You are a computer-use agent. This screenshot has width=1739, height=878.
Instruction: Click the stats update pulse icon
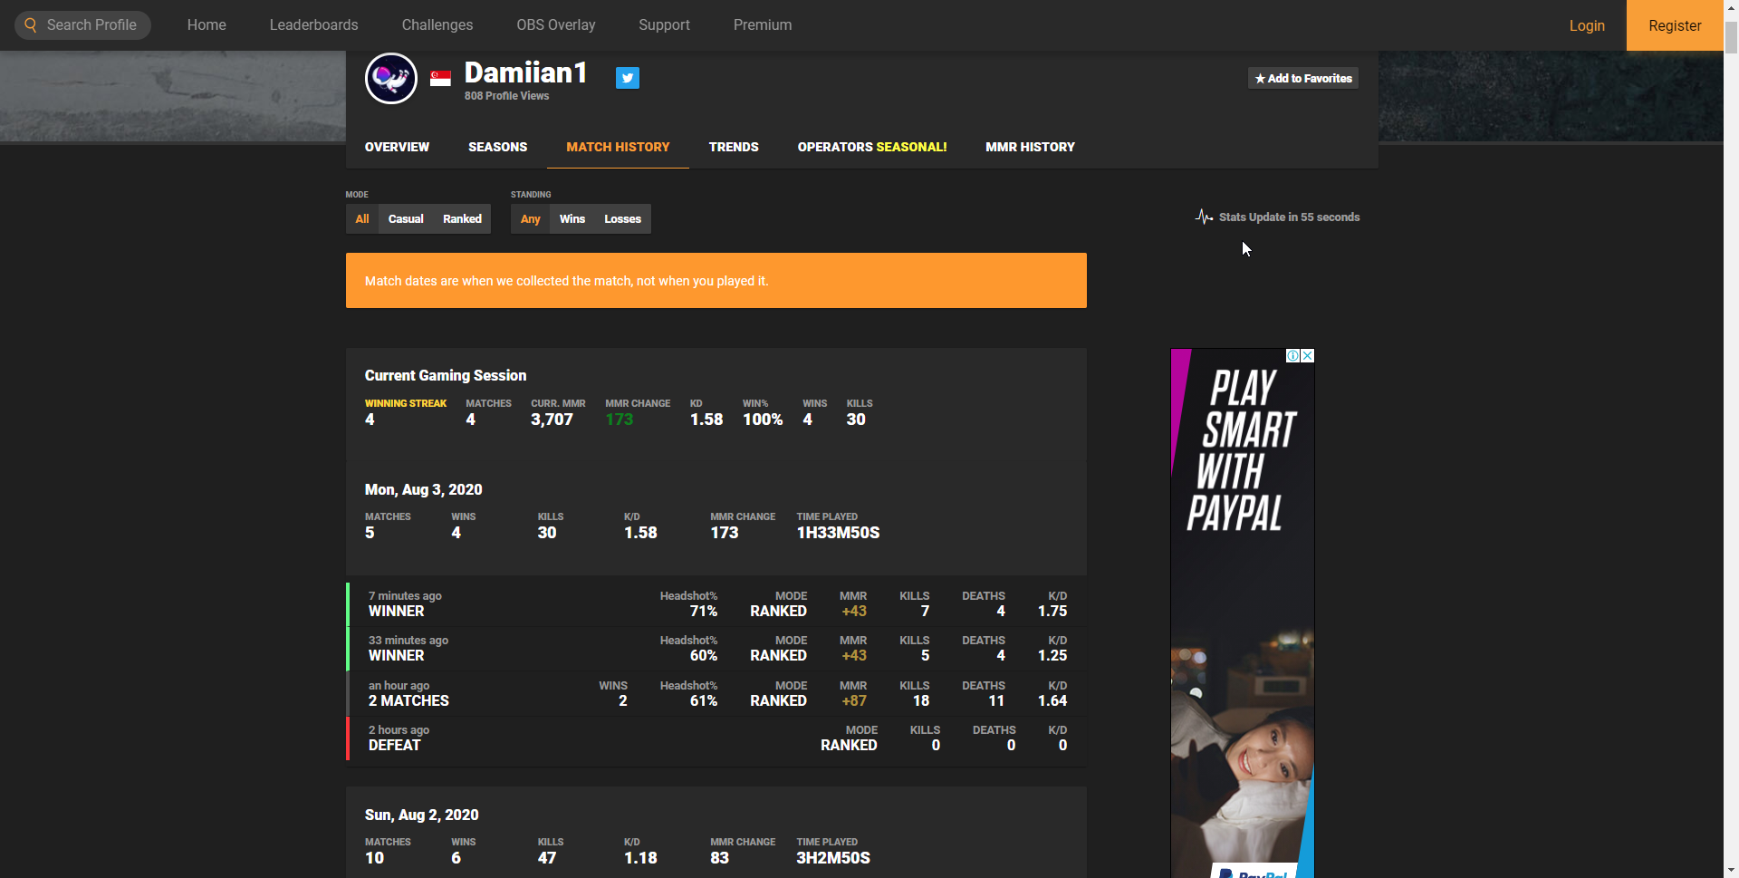[x=1204, y=217]
